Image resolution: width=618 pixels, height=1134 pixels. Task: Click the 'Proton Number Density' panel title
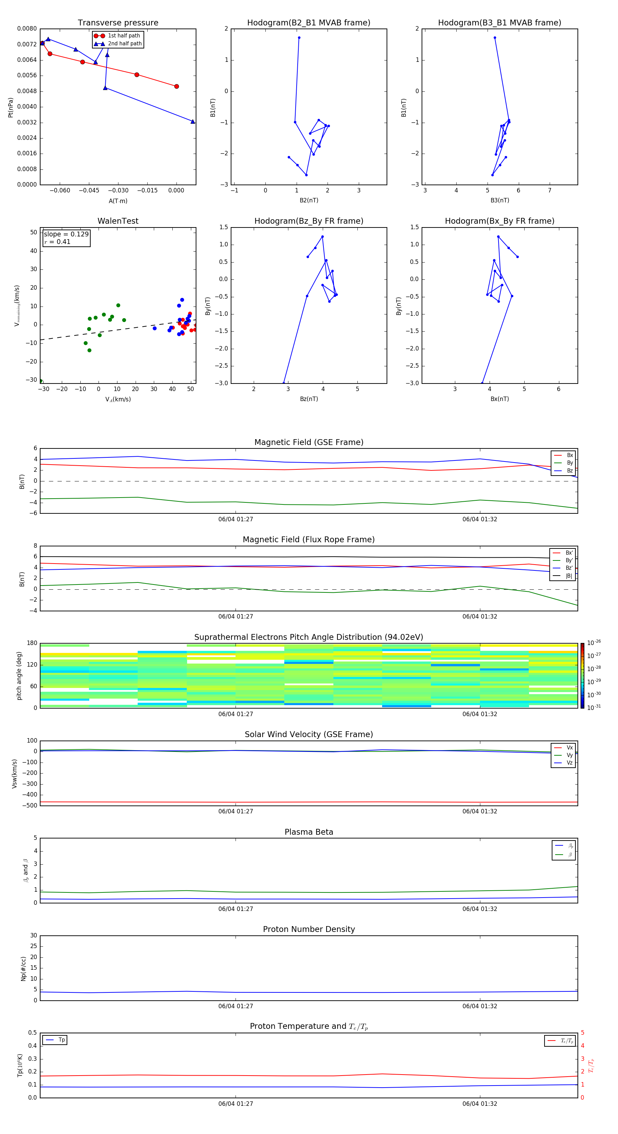click(x=309, y=929)
